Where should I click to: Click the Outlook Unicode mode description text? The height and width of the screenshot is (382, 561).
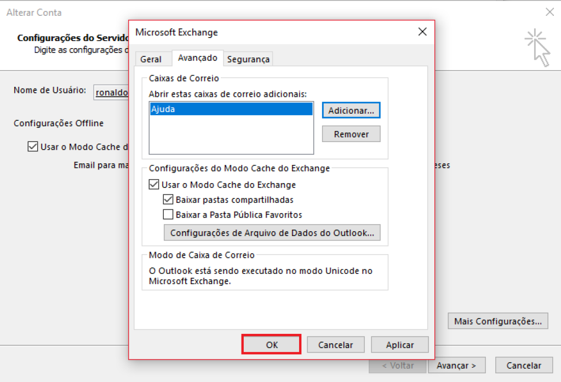(x=260, y=276)
